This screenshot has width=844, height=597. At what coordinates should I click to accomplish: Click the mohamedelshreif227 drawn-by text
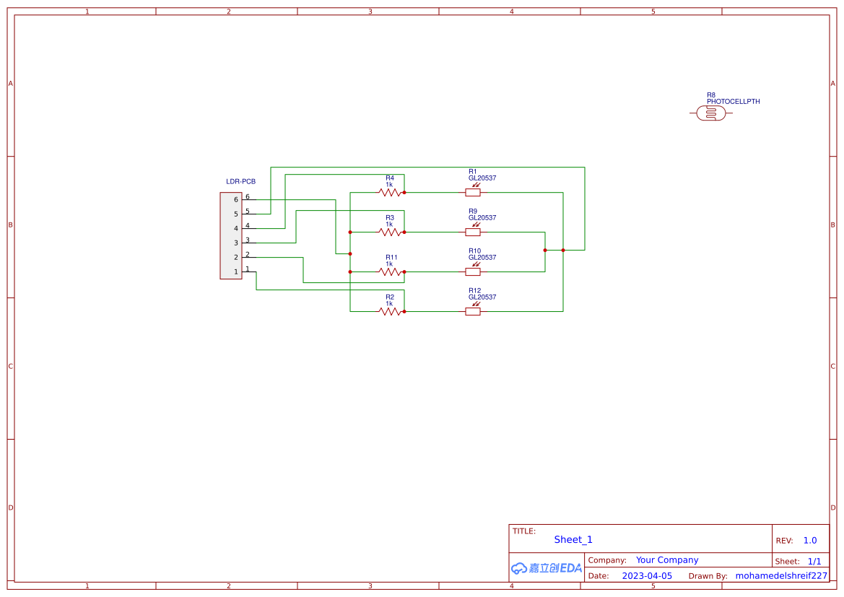(781, 575)
